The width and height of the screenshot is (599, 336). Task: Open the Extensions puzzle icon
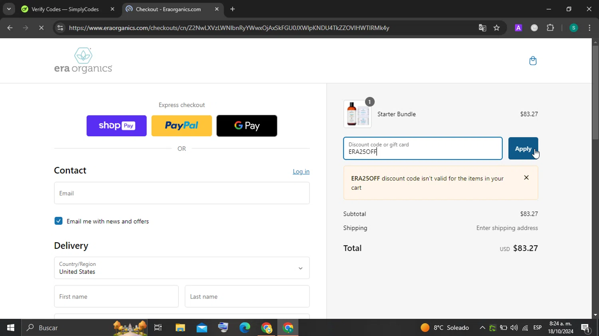click(x=550, y=28)
